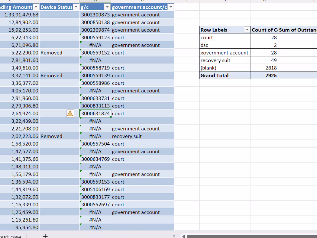Select cell 3000833177
This screenshot has height=238, width=317.
point(95,197)
